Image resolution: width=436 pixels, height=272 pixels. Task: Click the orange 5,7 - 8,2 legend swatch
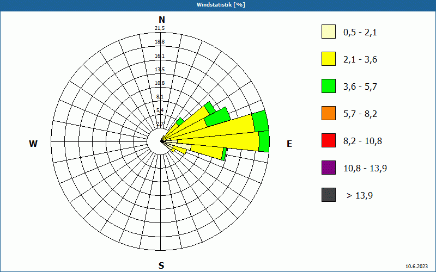[x=329, y=113]
